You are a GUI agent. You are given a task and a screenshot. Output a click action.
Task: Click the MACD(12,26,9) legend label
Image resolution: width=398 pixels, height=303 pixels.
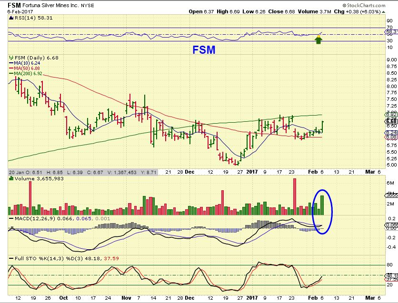tap(35, 218)
